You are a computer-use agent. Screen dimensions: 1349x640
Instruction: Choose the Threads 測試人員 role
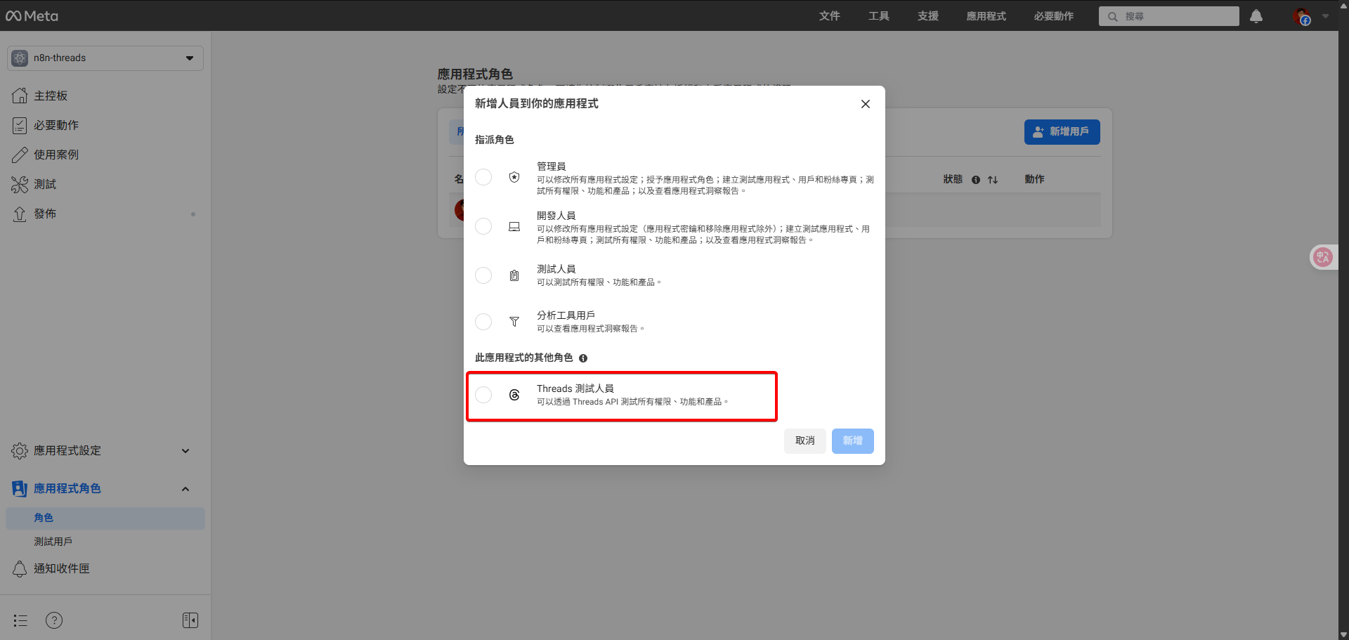coord(483,395)
